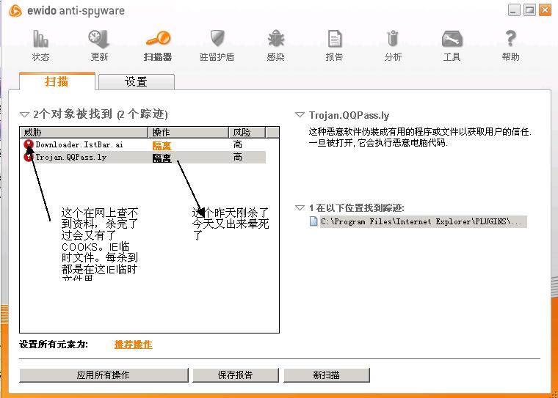Open the 帮助 help question mark icon
Image resolution: width=558 pixels, height=398 pixels.
[510, 38]
